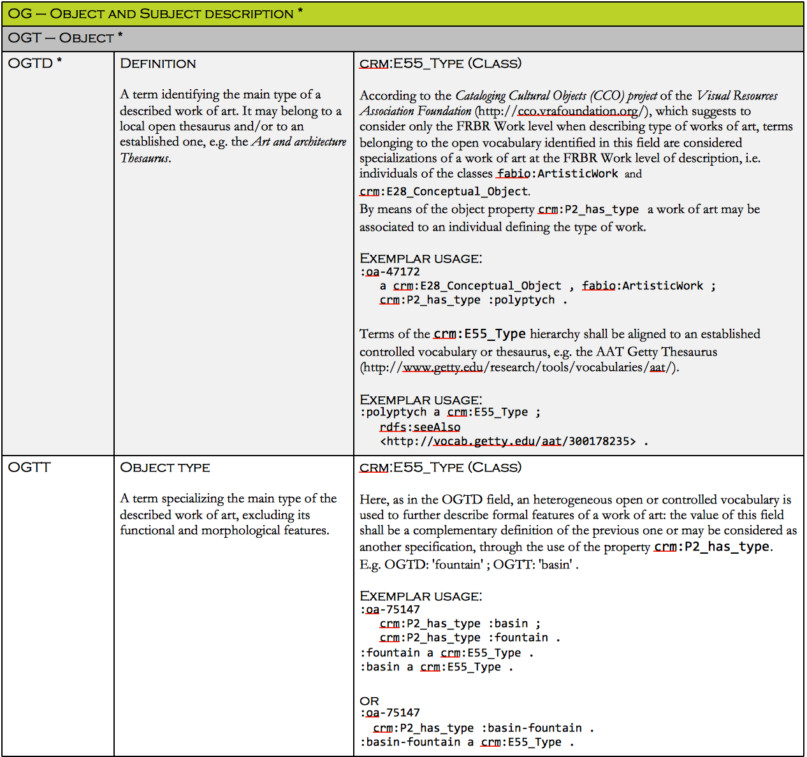Click the crm:E55_Type (Class) heading in OGTT row

click(x=440, y=467)
